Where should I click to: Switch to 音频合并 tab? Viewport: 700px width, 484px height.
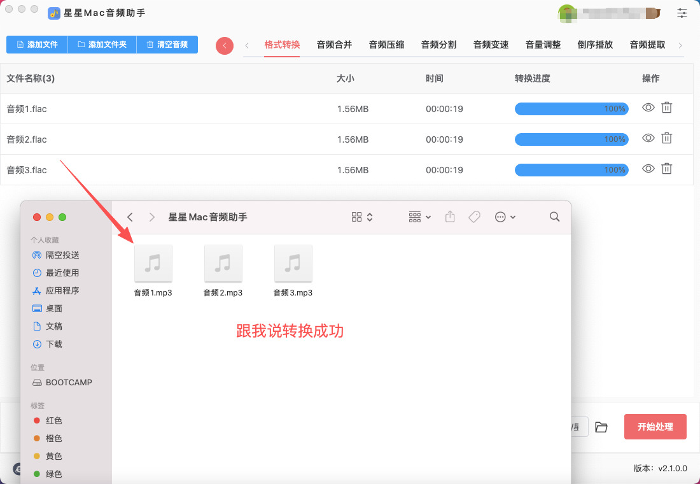coord(334,45)
